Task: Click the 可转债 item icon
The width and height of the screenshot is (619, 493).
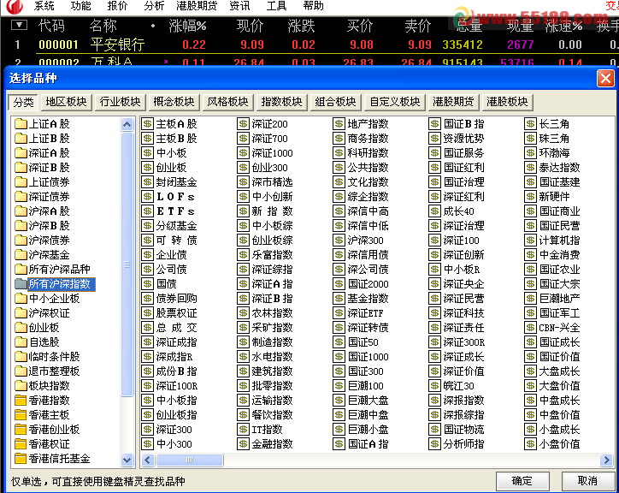Action: [x=147, y=241]
